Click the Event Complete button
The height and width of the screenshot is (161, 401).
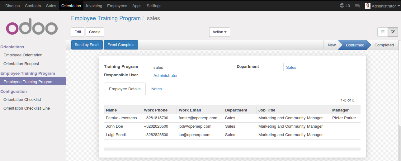(x=121, y=45)
